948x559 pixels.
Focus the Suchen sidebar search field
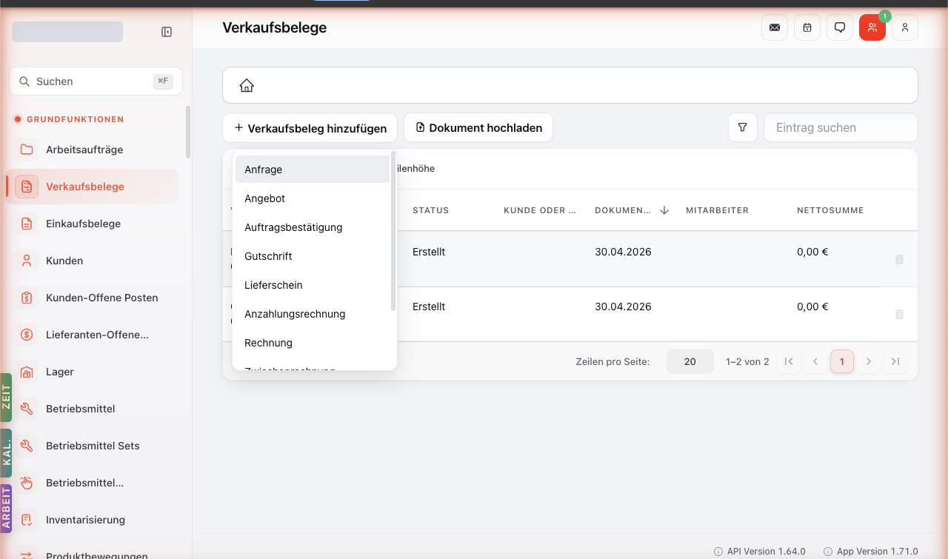point(96,81)
